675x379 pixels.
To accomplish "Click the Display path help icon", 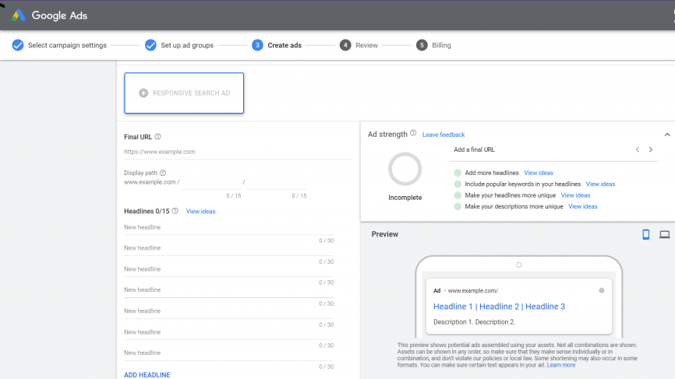I will tap(163, 173).
